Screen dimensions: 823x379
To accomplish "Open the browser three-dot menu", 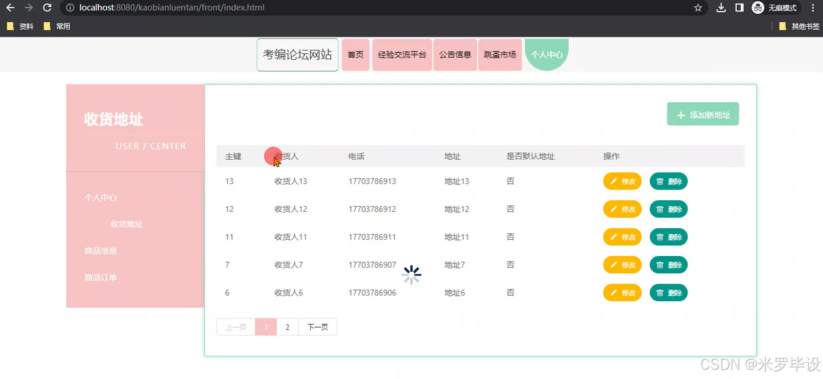I will click(x=813, y=8).
